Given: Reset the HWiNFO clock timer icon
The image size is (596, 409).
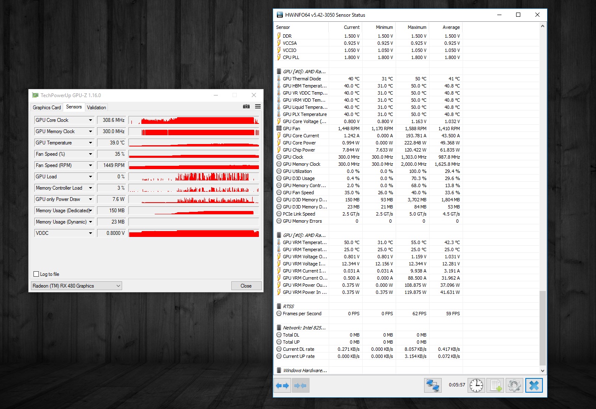Looking at the screenshot, I should 476,385.
